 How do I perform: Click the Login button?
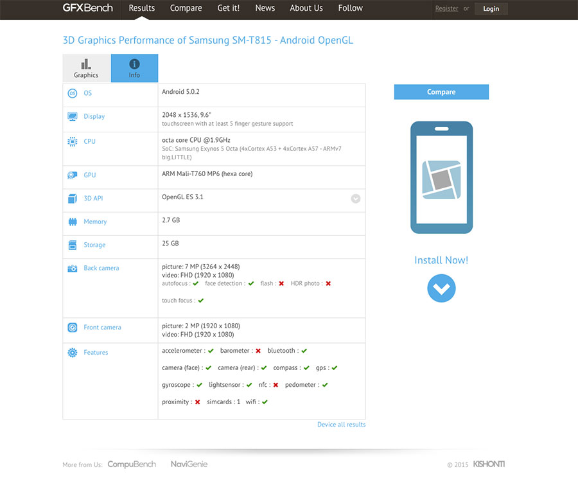point(491,8)
